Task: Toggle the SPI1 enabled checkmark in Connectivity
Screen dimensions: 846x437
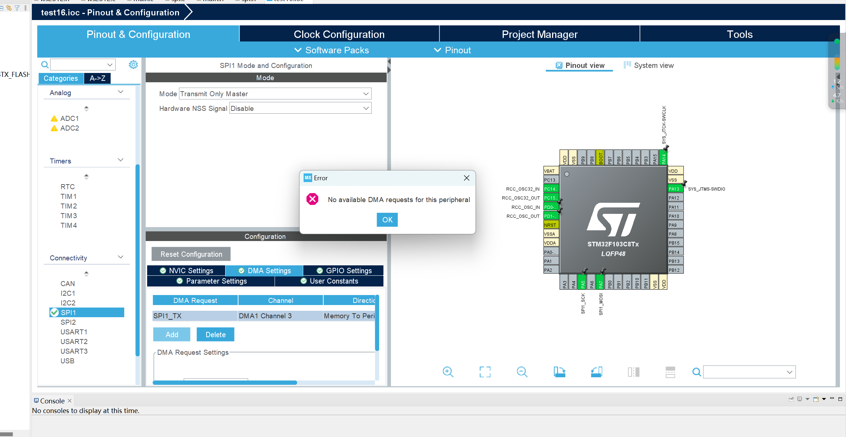Action: (x=54, y=312)
